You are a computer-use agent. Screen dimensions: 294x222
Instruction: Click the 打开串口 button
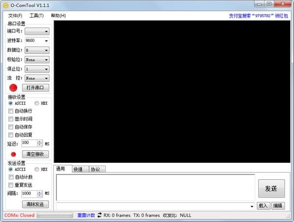[x=36, y=88]
